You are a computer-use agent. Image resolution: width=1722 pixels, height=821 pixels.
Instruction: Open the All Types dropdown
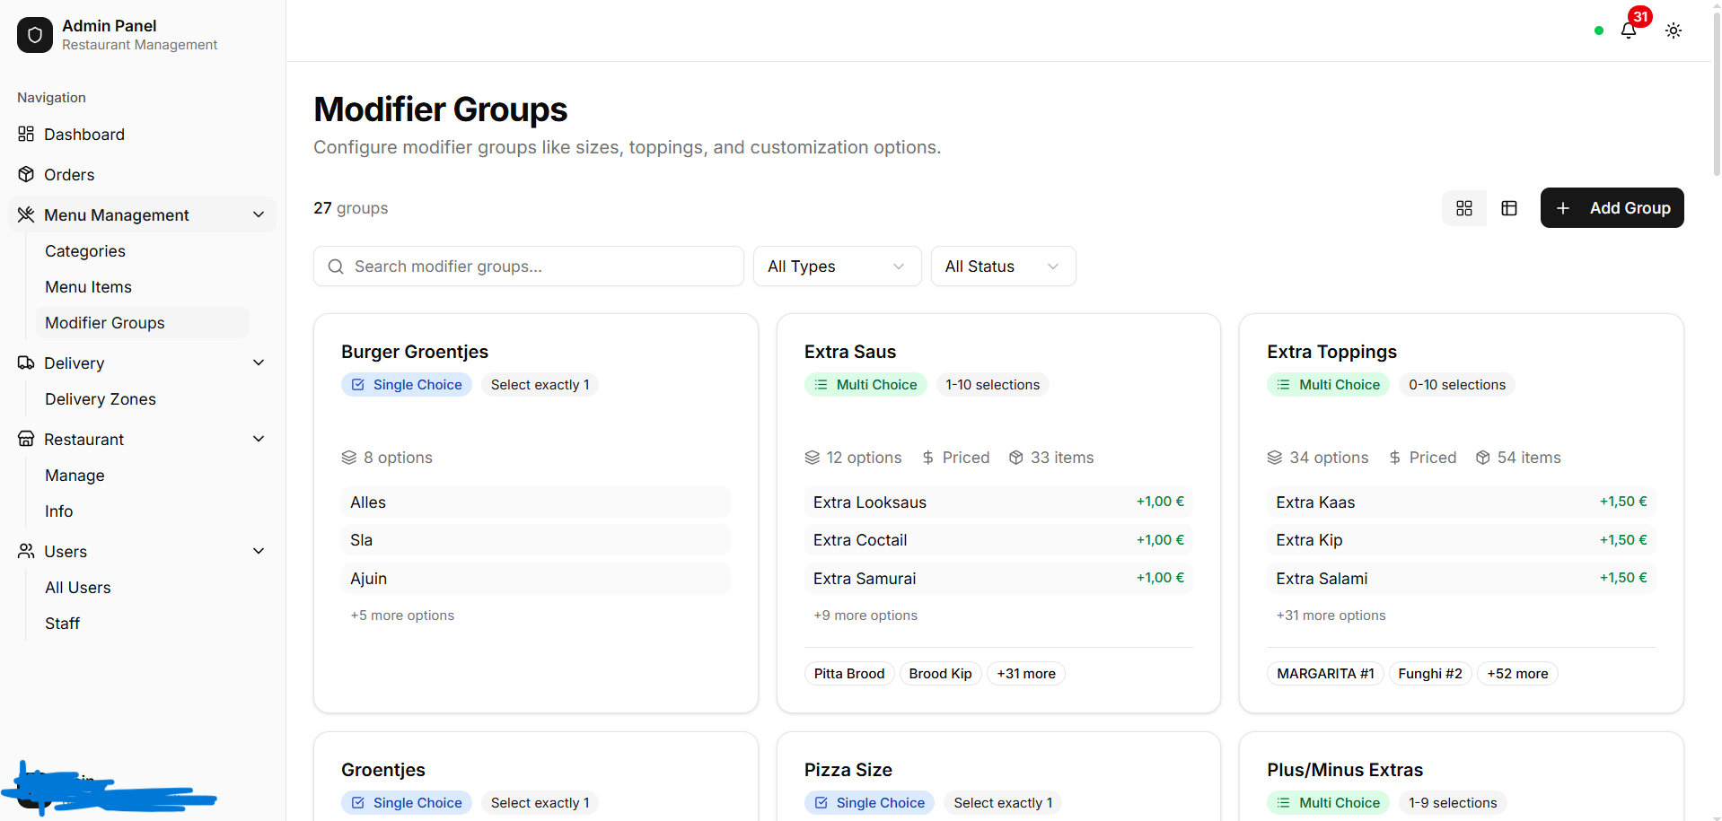[x=837, y=266]
